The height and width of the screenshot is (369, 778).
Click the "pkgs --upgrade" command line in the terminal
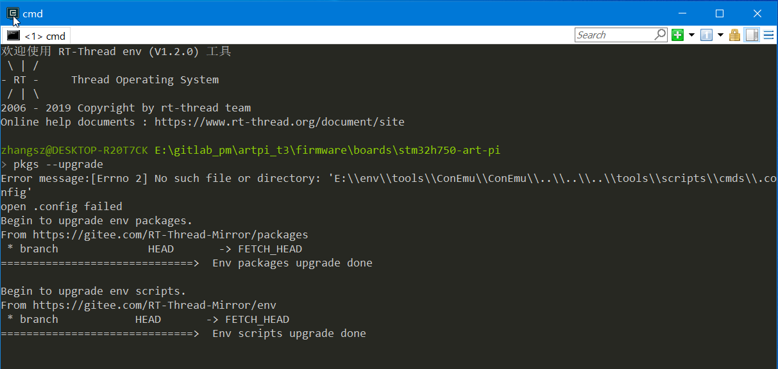58,164
